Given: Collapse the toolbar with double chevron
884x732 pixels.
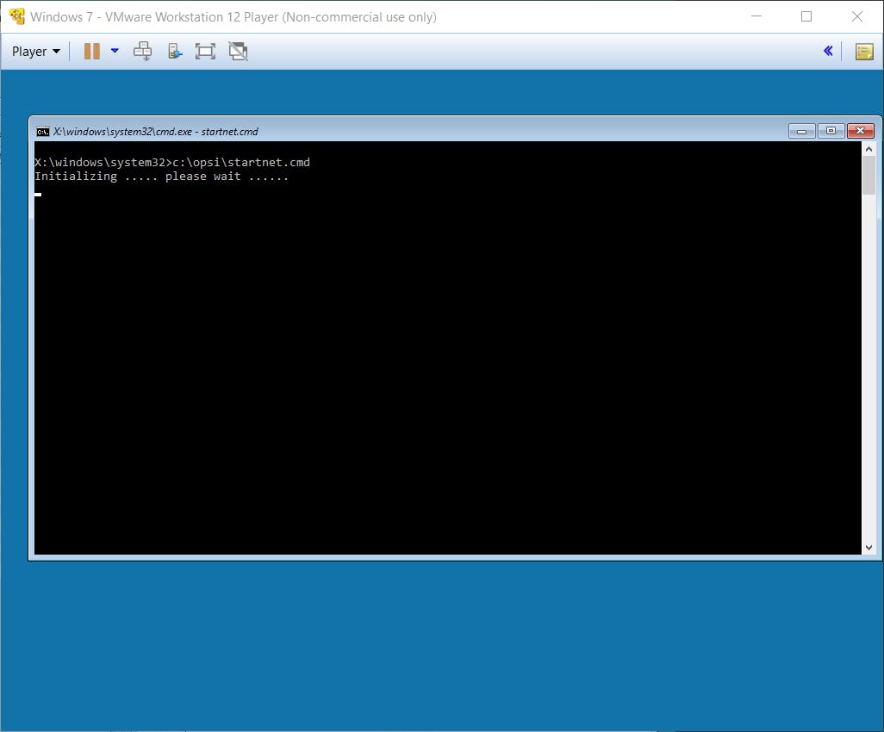Looking at the screenshot, I should coord(828,52).
